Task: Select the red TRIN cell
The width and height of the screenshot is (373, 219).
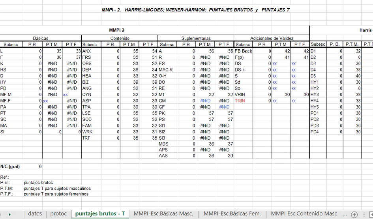Action: [240, 101]
